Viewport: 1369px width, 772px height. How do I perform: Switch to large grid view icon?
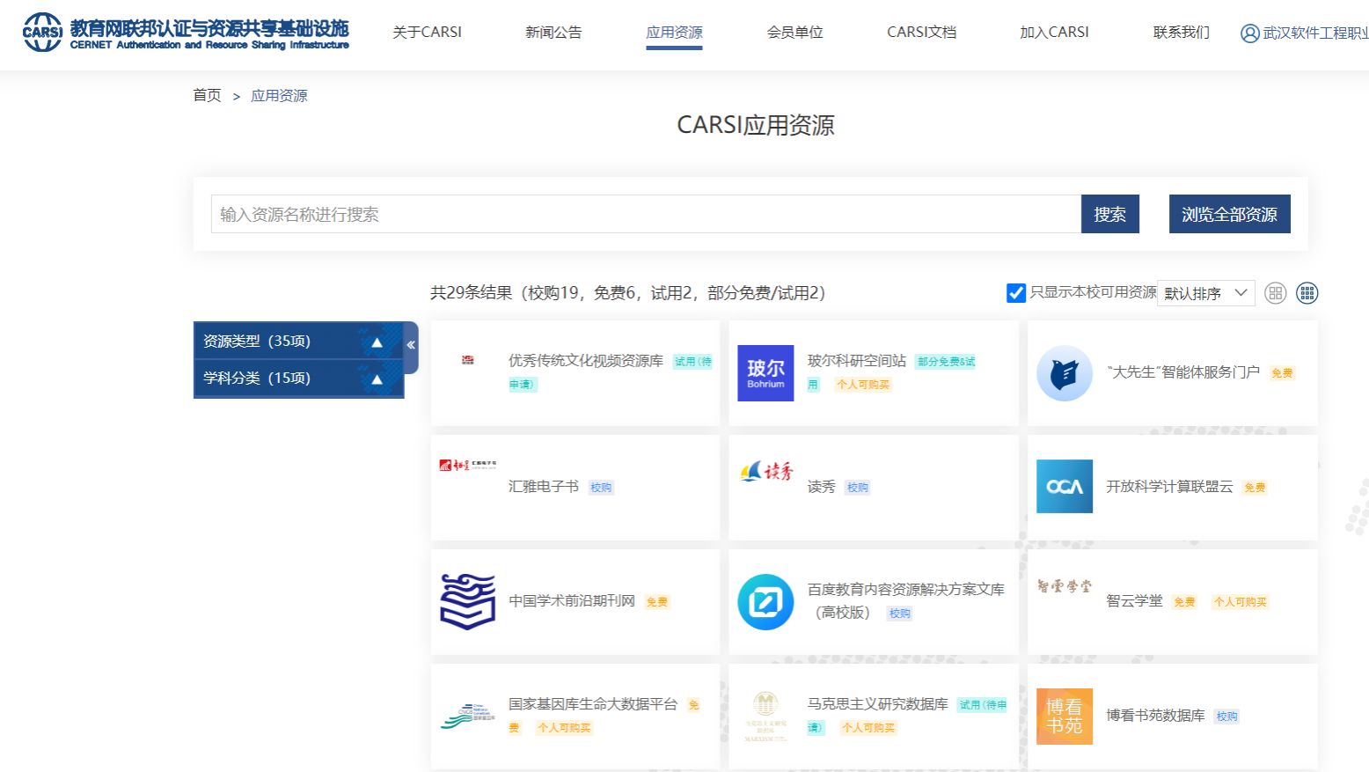pos(1275,293)
